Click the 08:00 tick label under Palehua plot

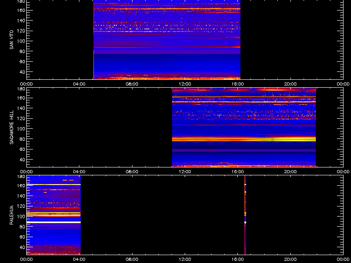(x=132, y=259)
